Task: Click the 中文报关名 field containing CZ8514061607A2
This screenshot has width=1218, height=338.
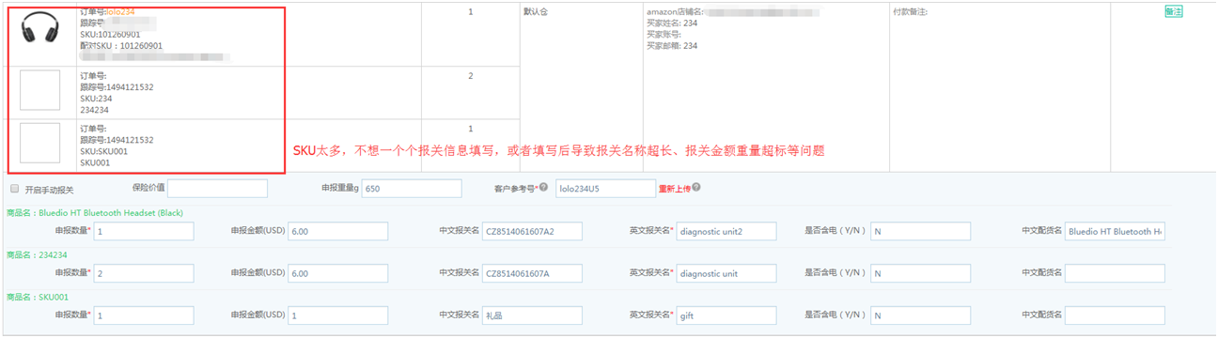Action: (x=532, y=231)
